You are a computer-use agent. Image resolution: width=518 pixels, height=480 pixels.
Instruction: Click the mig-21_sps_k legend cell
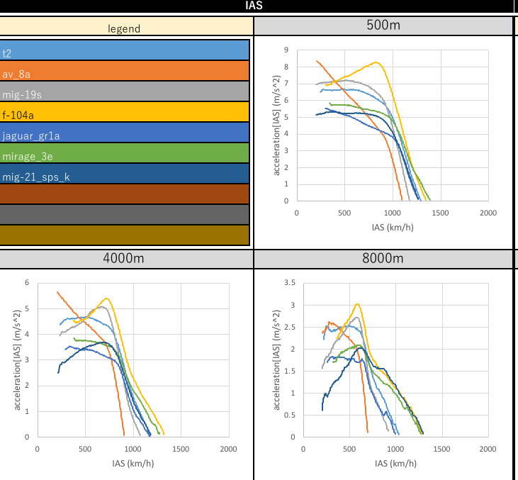125,174
